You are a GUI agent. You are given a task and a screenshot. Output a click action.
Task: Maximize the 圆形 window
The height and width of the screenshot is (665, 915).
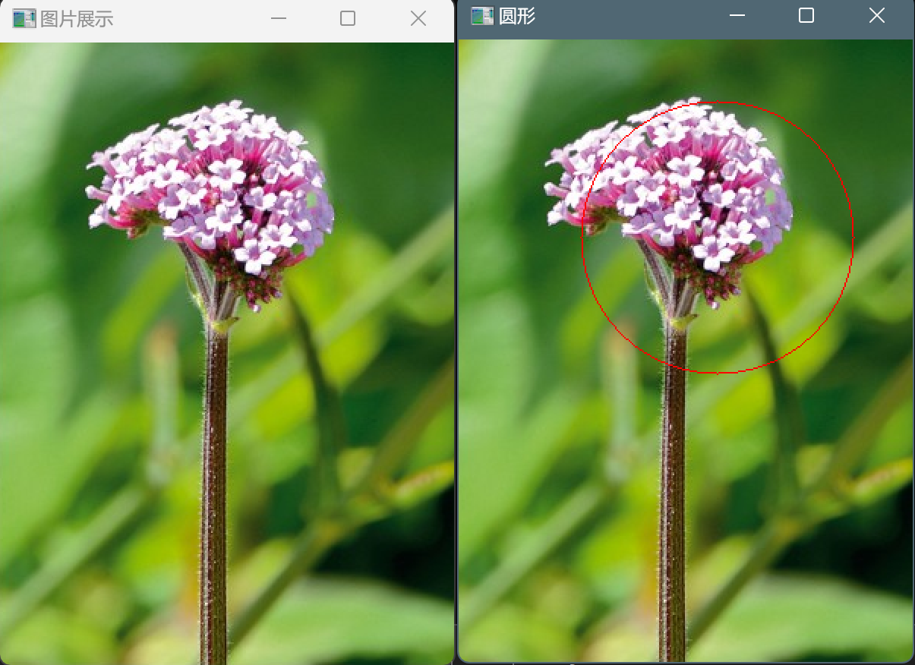(x=806, y=16)
